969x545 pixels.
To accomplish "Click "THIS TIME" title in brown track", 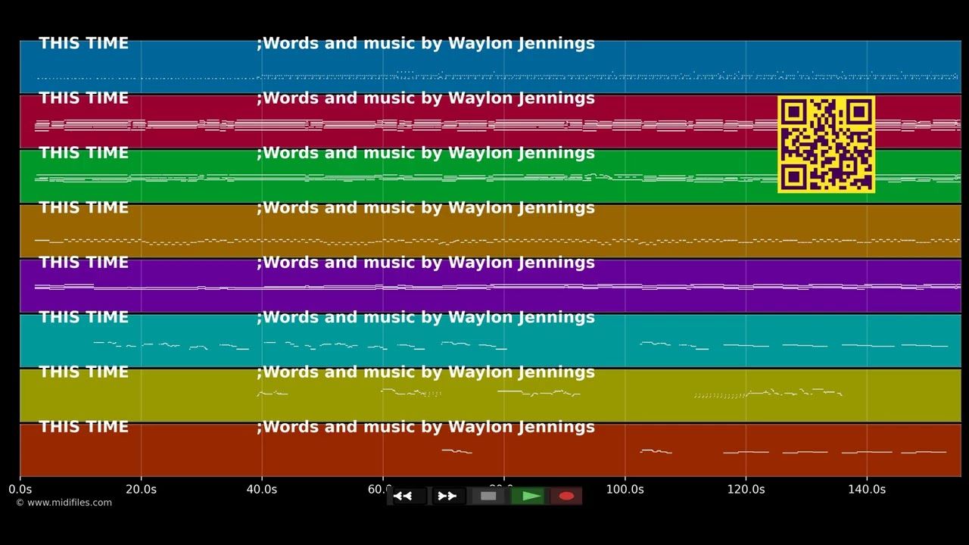I will [x=83, y=207].
